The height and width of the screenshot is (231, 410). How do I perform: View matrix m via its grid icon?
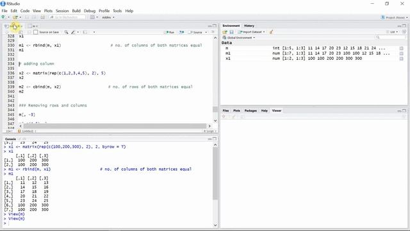click(402, 49)
